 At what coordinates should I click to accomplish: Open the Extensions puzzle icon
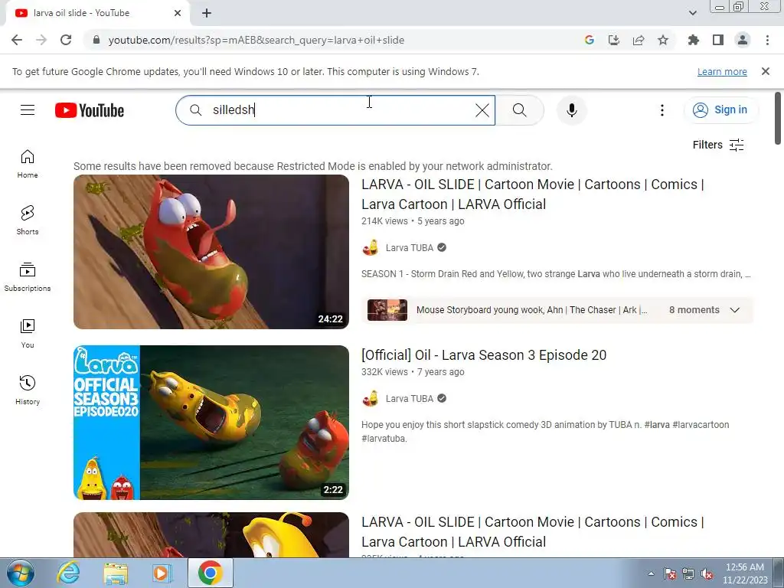[694, 40]
